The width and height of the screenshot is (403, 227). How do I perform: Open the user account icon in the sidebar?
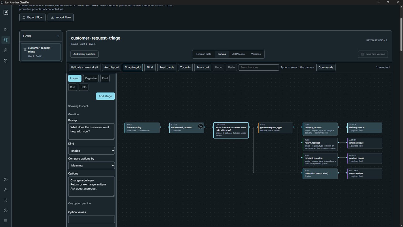5,190
